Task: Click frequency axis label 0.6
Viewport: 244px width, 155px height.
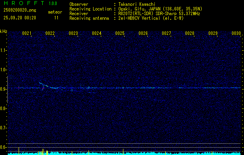Action: 3,147
